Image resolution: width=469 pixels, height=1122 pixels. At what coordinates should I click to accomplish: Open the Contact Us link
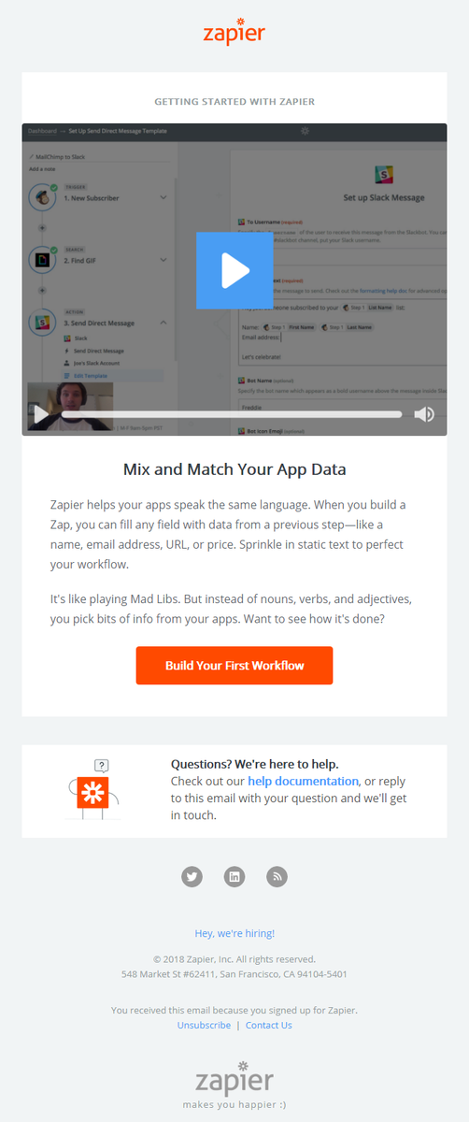click(269, 1025)
